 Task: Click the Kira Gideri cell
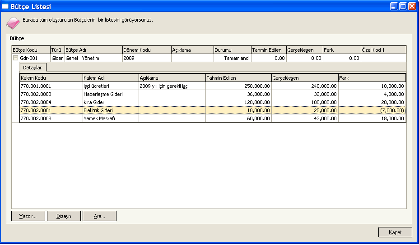[111, 102]
